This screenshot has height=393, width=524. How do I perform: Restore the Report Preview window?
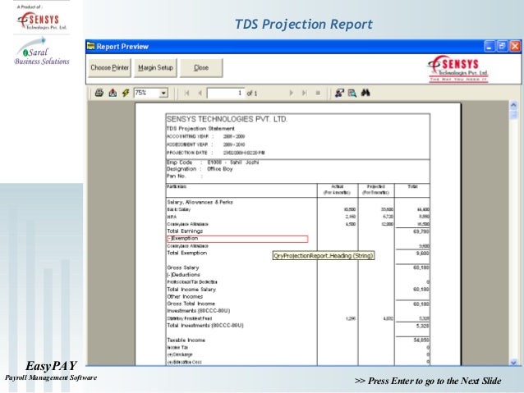point(502,47)
